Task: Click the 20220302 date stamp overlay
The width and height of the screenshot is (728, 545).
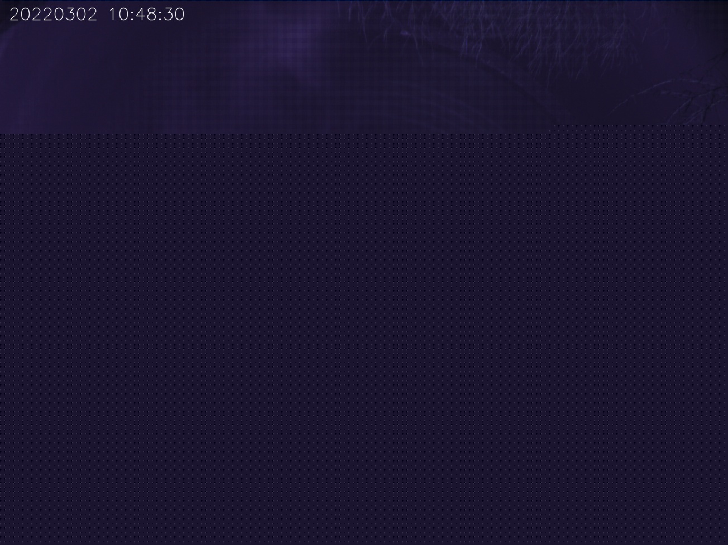Action: click(x=54, y=15)
